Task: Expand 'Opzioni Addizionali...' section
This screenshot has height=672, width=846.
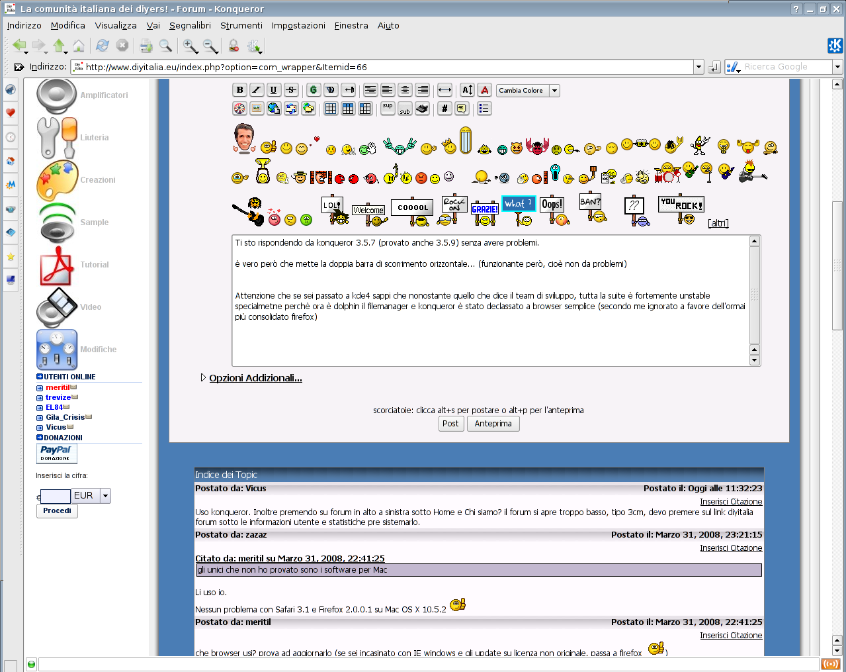Action: (x=255, y=378)
